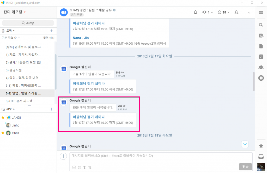The image size is (267, 173).
Task: Jump to latest messages with down-chevron button
Action: pyautogui.click(x=245, y=144)
